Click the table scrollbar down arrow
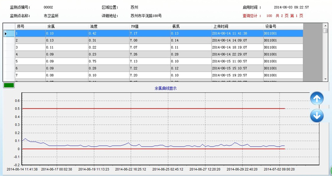This screenshot has height=176, width=332. [x=325, y=79]
